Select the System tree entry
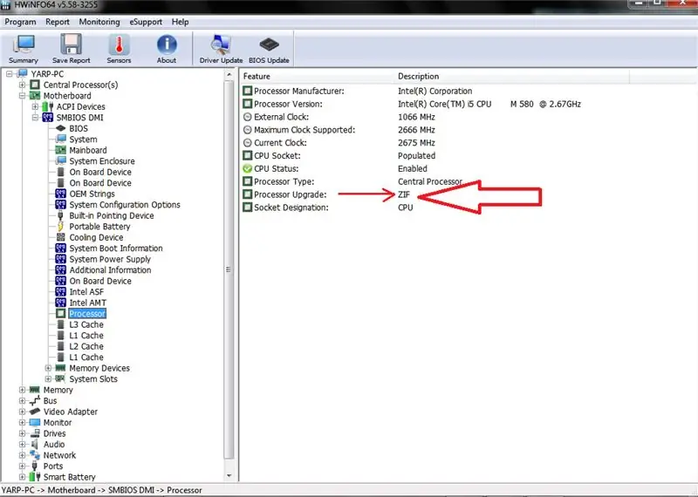The width and height of the screenshot is (698, 497). [83, 140]
